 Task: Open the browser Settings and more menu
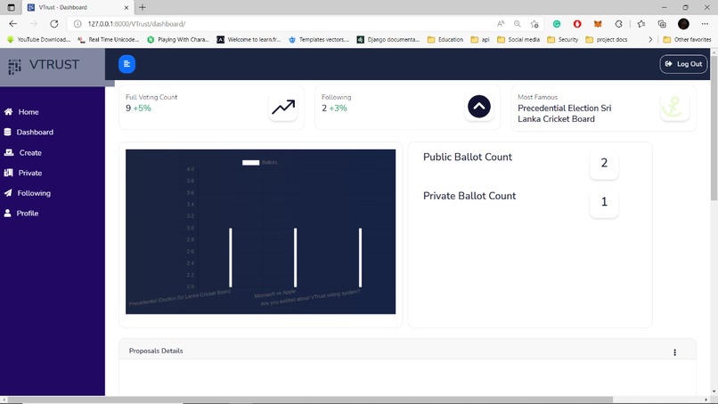(x=705, y=24)
